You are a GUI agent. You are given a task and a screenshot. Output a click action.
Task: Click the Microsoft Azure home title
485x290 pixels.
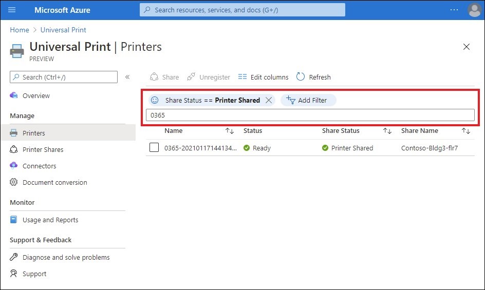pos(62,10)
